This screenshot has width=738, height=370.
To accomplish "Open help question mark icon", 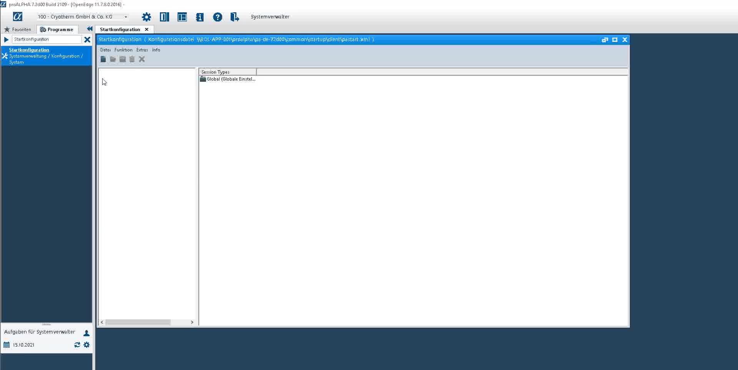I will pos(218,17).
